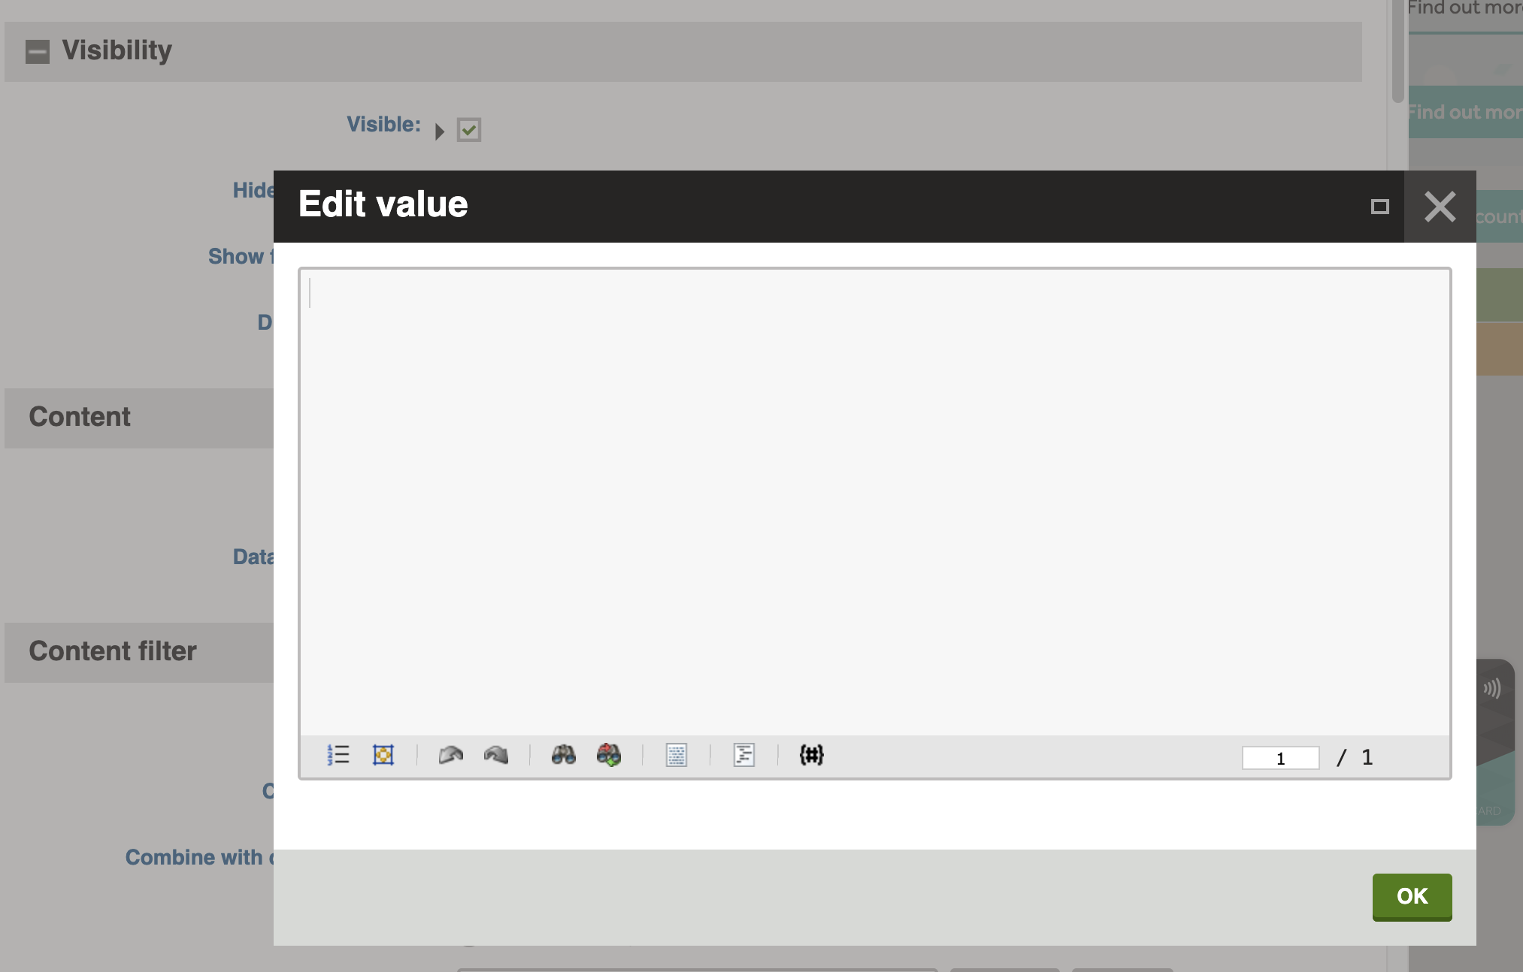
Task: Toggle the Visible checkbox
Action: (469, 130)
